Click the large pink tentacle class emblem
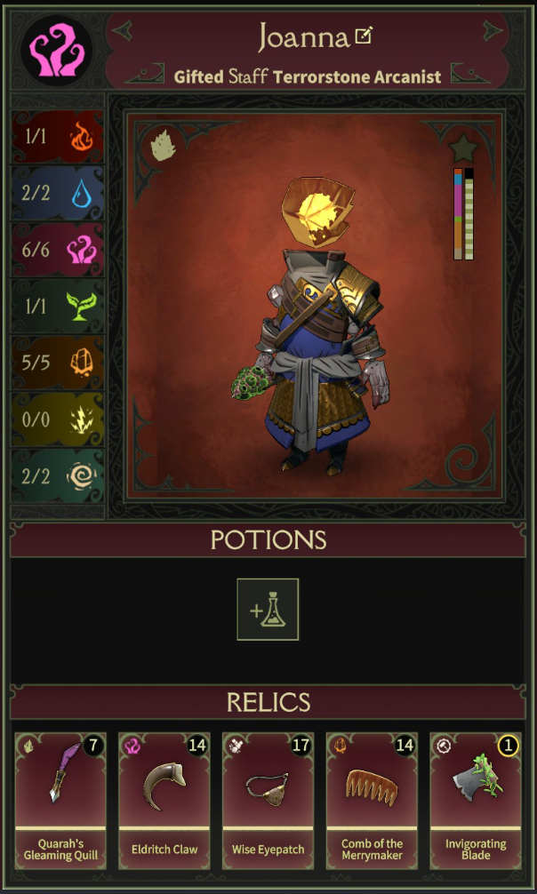Screen dimensions: 537x894 (57, 50)
